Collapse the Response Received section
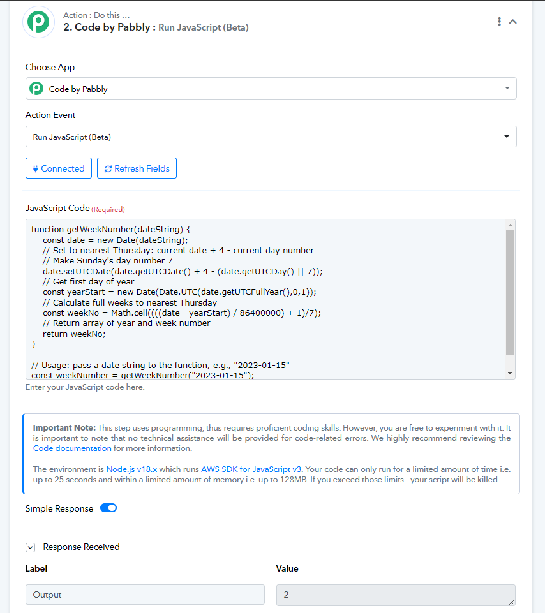The width and height of the screenshot is (545, 613). click(x=30, y=547)
